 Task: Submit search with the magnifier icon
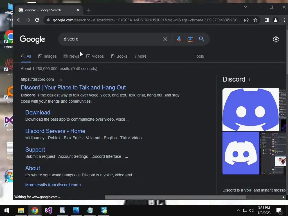point(201,39)
